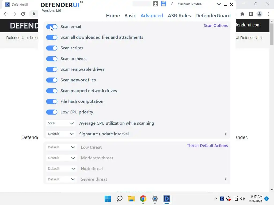Toggle File hash computation switch
The image size is (274, 205).
52,101
